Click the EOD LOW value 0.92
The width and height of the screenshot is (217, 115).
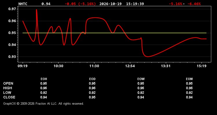[92, 93]
